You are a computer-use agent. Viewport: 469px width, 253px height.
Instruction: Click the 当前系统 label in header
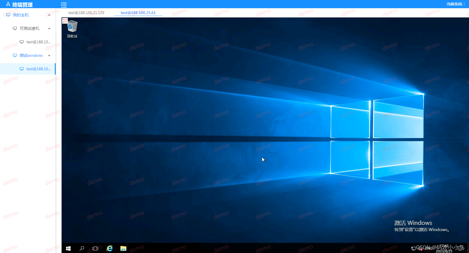[x=456, y=4]
